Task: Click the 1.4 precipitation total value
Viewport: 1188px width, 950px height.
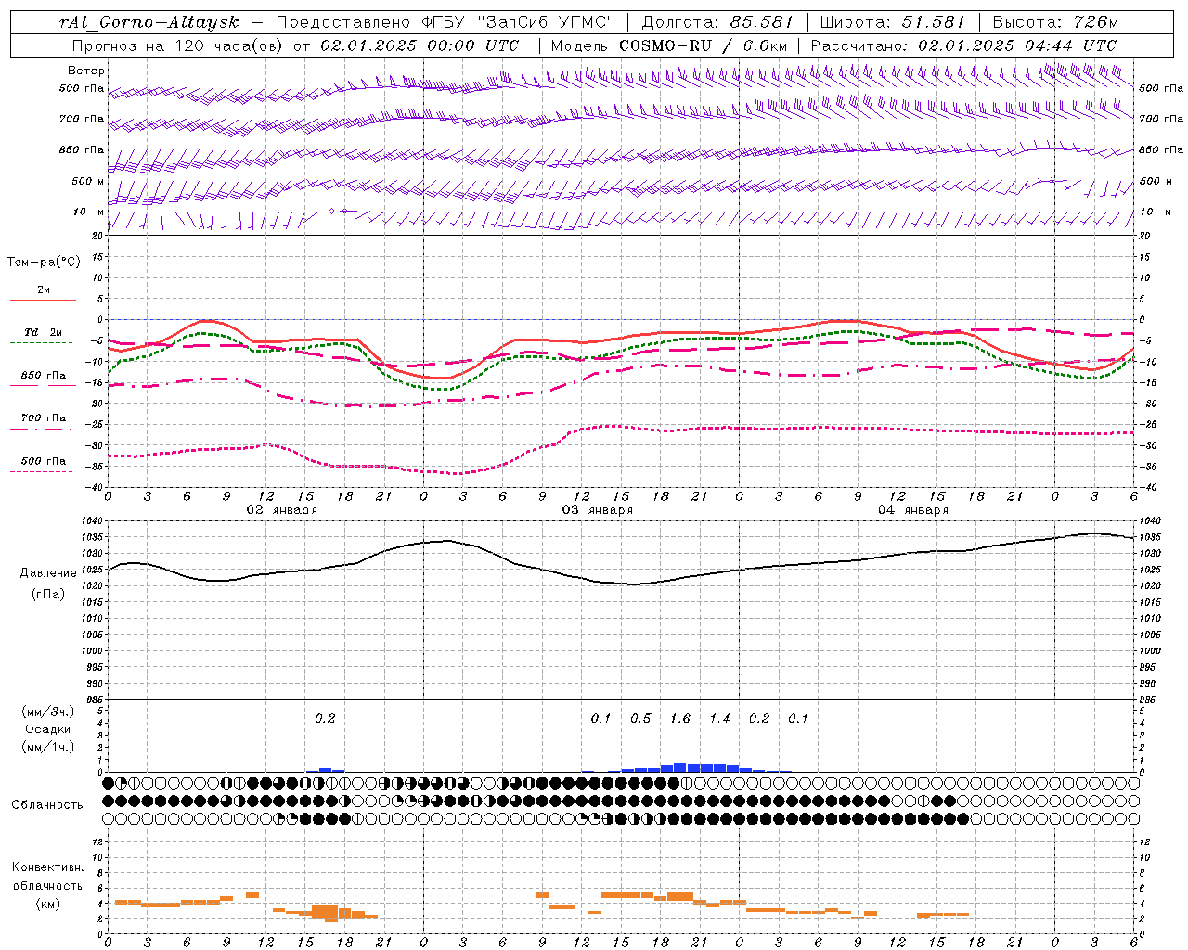Action: [720, 718]
